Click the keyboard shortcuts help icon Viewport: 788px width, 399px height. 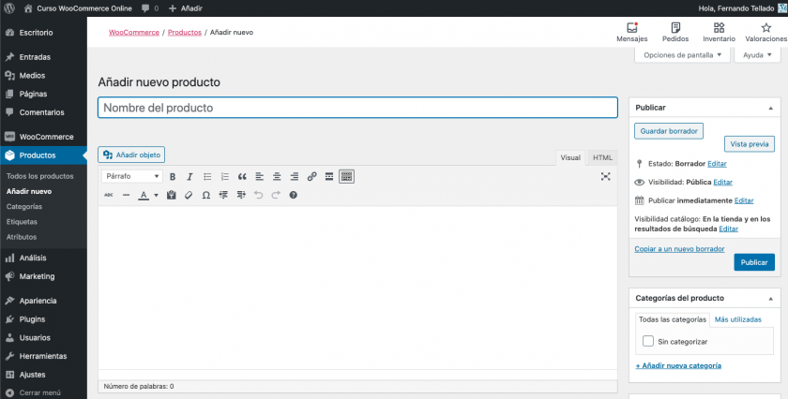[x=293, y=195]
